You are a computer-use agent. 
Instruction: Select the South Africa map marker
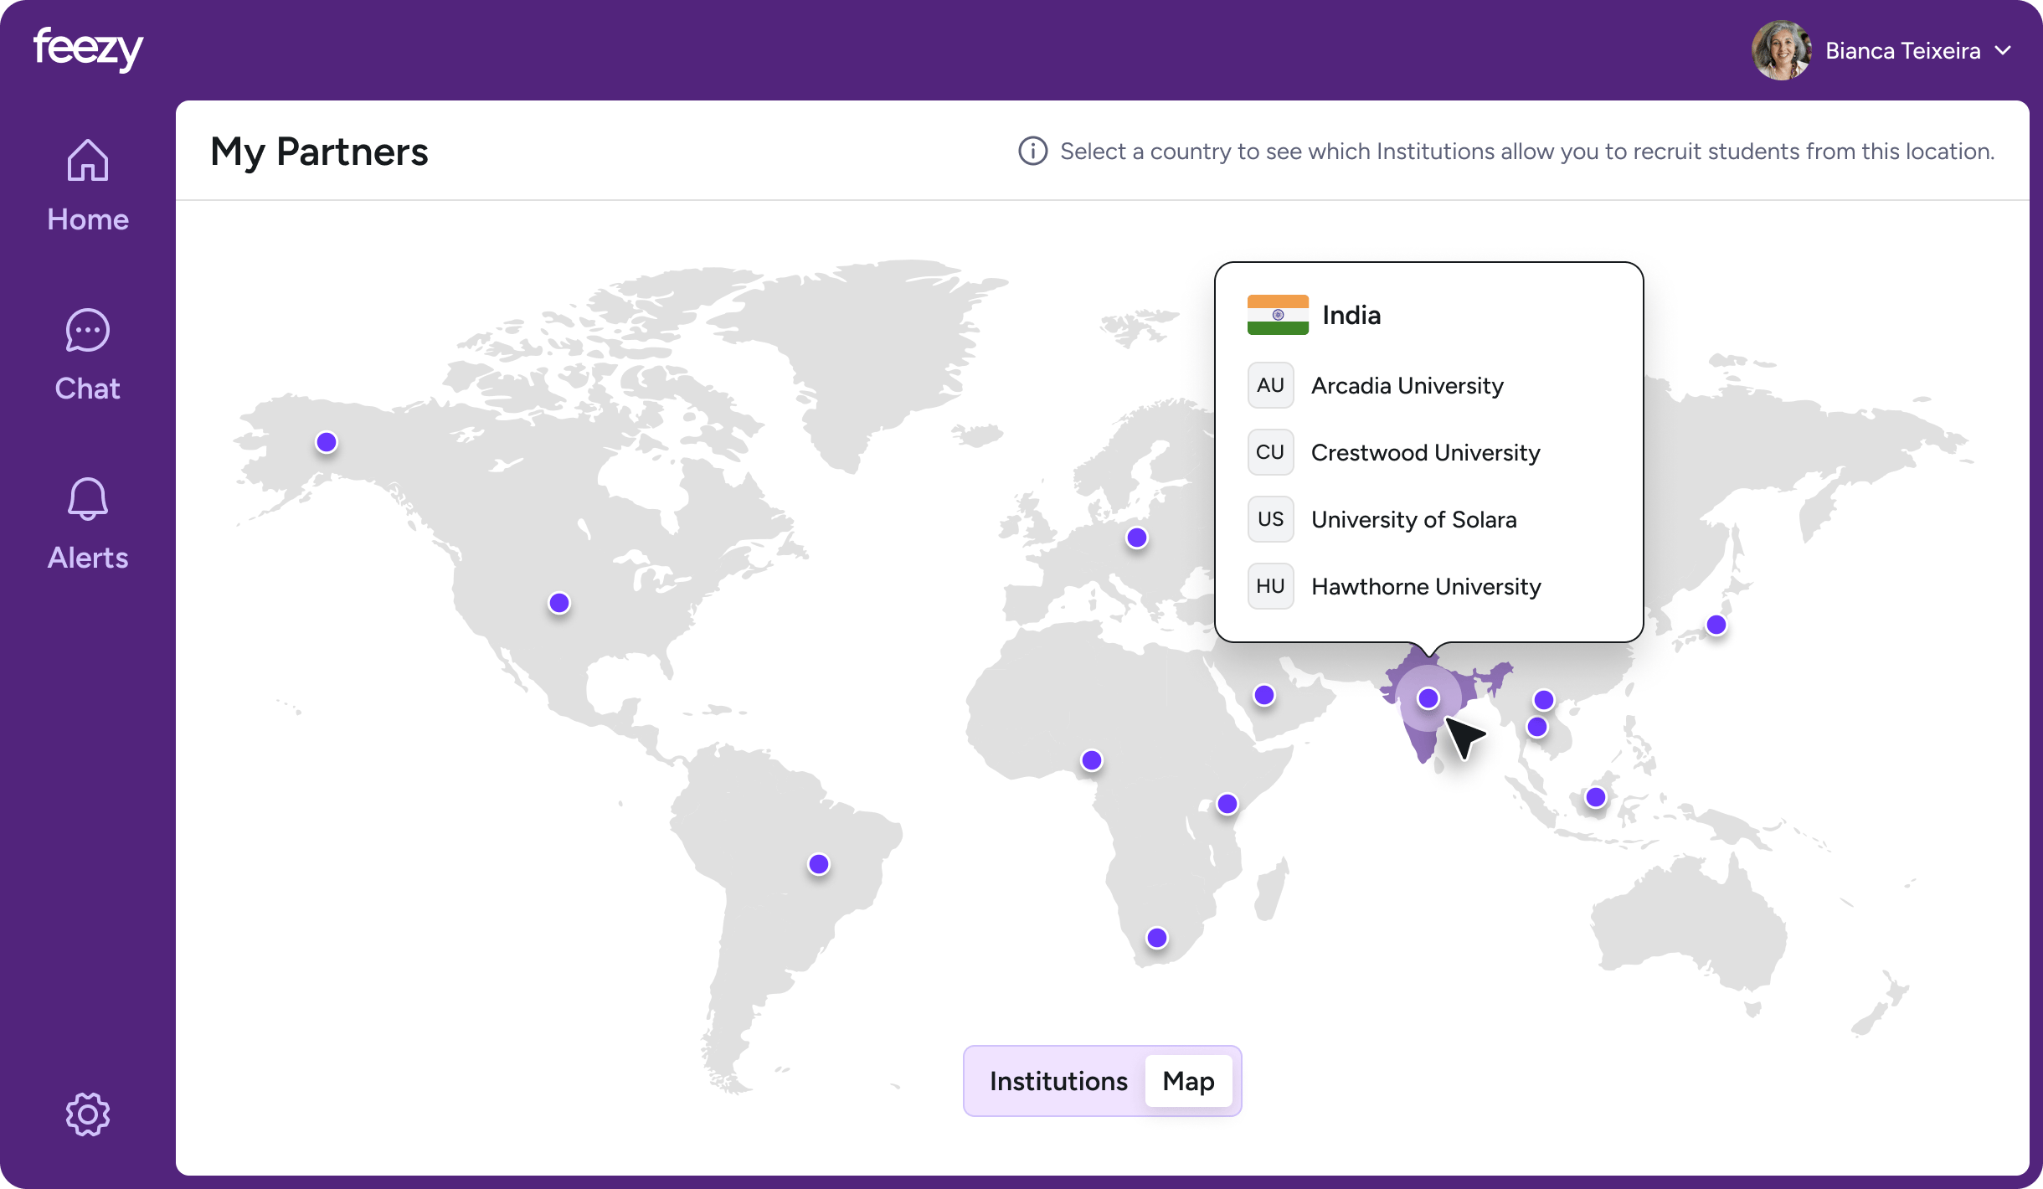(1157, 938)
